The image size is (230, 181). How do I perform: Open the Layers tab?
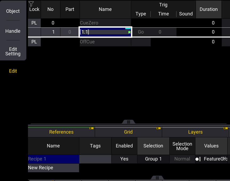[x=195, y=132]
